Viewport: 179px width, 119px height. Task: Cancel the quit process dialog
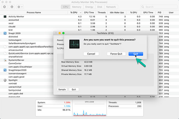(x=91, y=54)
